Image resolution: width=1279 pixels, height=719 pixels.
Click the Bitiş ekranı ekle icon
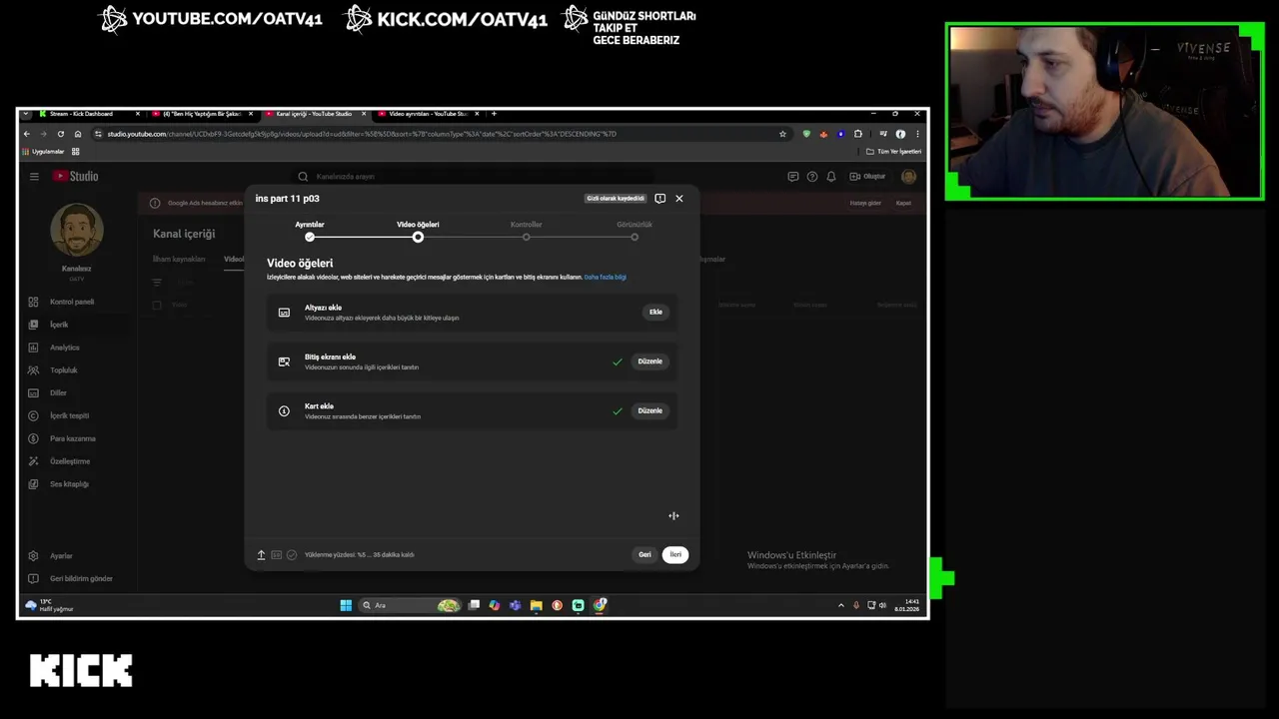(284, 361)
